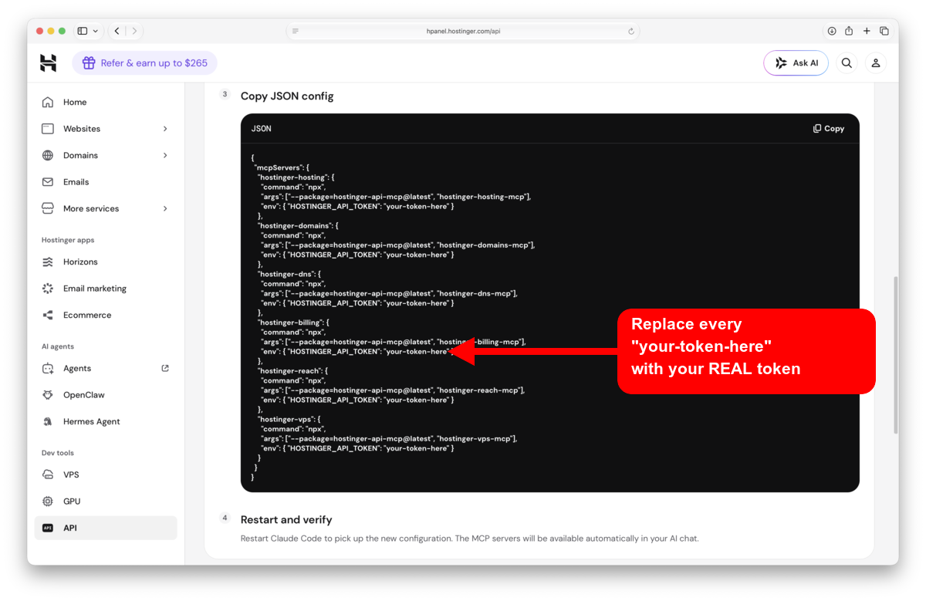Open the Emails menu item

(x=106, y=182)
